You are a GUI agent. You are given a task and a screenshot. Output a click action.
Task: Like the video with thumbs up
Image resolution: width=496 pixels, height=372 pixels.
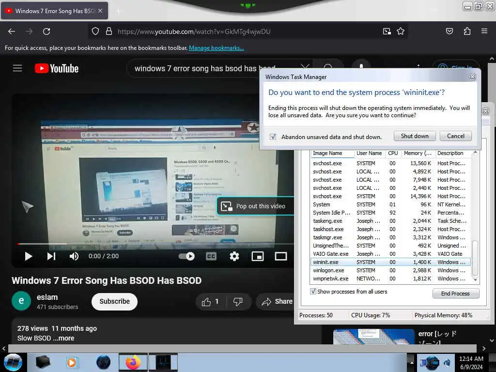210,302
